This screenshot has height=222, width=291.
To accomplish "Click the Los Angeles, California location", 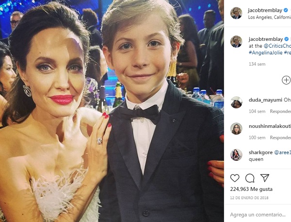I will [x=269, y=17].
